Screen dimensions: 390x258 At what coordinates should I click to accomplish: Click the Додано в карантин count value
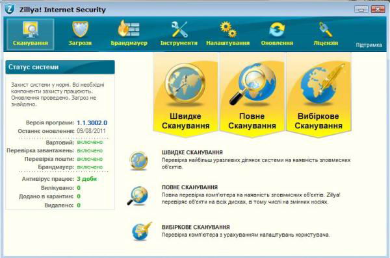(x=79, y=196)
